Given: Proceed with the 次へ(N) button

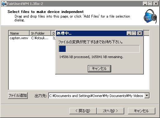Looking at the screenshot, I should (x=111, y=111).
